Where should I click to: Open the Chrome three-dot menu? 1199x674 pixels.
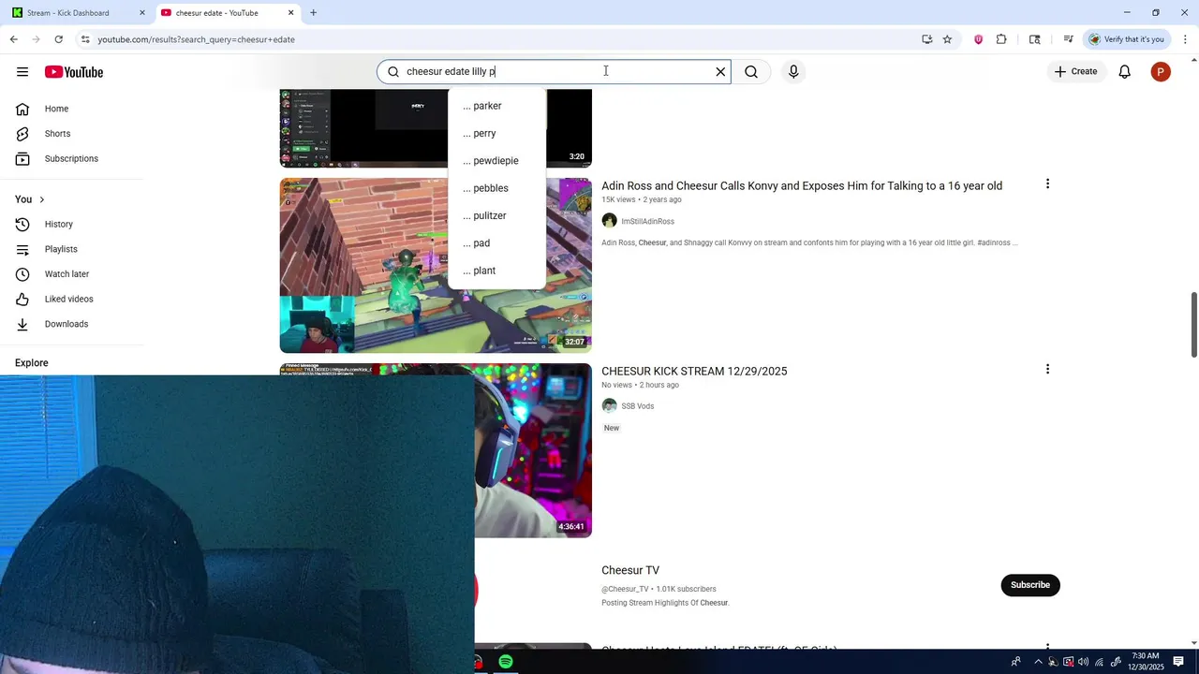[x=1185, y=39]
